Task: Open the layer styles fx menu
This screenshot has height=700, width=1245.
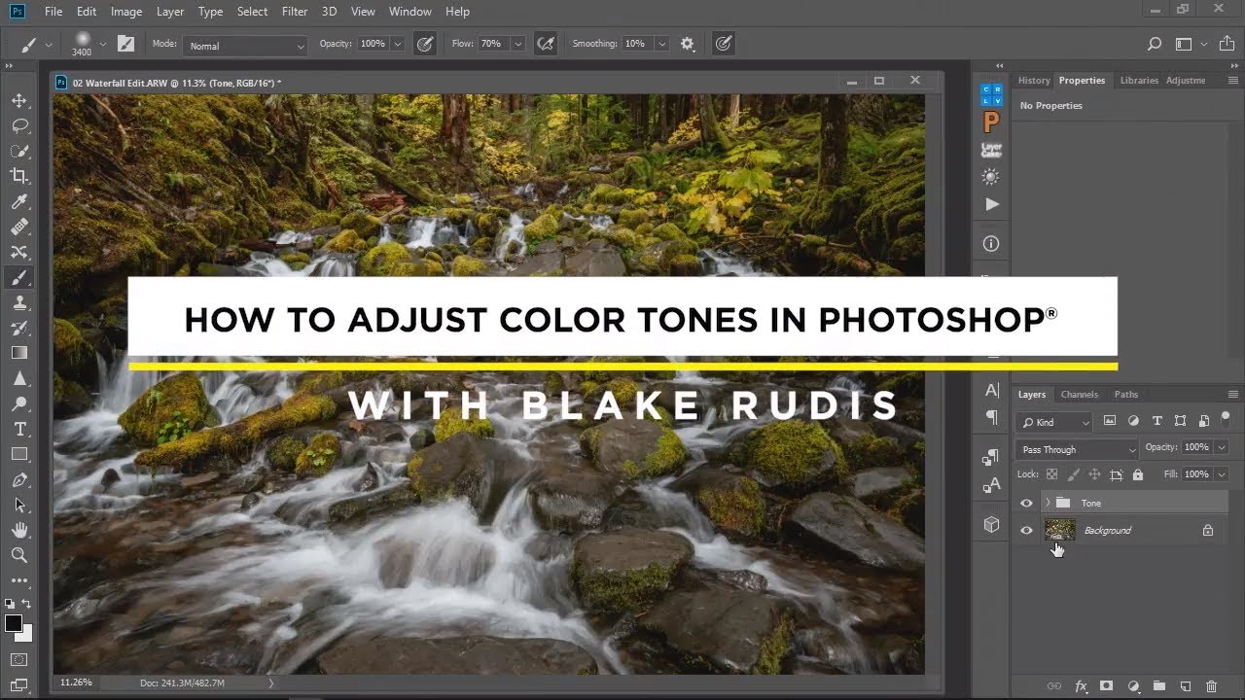Action: click(x=1080, y=686)
